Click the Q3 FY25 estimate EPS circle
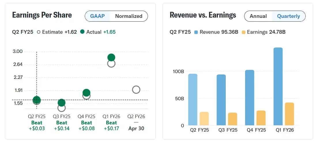The height and width of the screenshot is (142, 316). pos(61,108)
